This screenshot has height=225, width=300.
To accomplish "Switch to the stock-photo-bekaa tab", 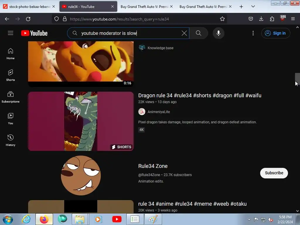I will pyautogui.click(x=30, y=7).
